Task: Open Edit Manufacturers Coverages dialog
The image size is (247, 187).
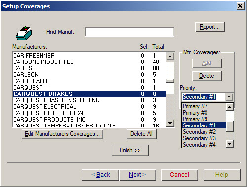Action: [62, 134]
